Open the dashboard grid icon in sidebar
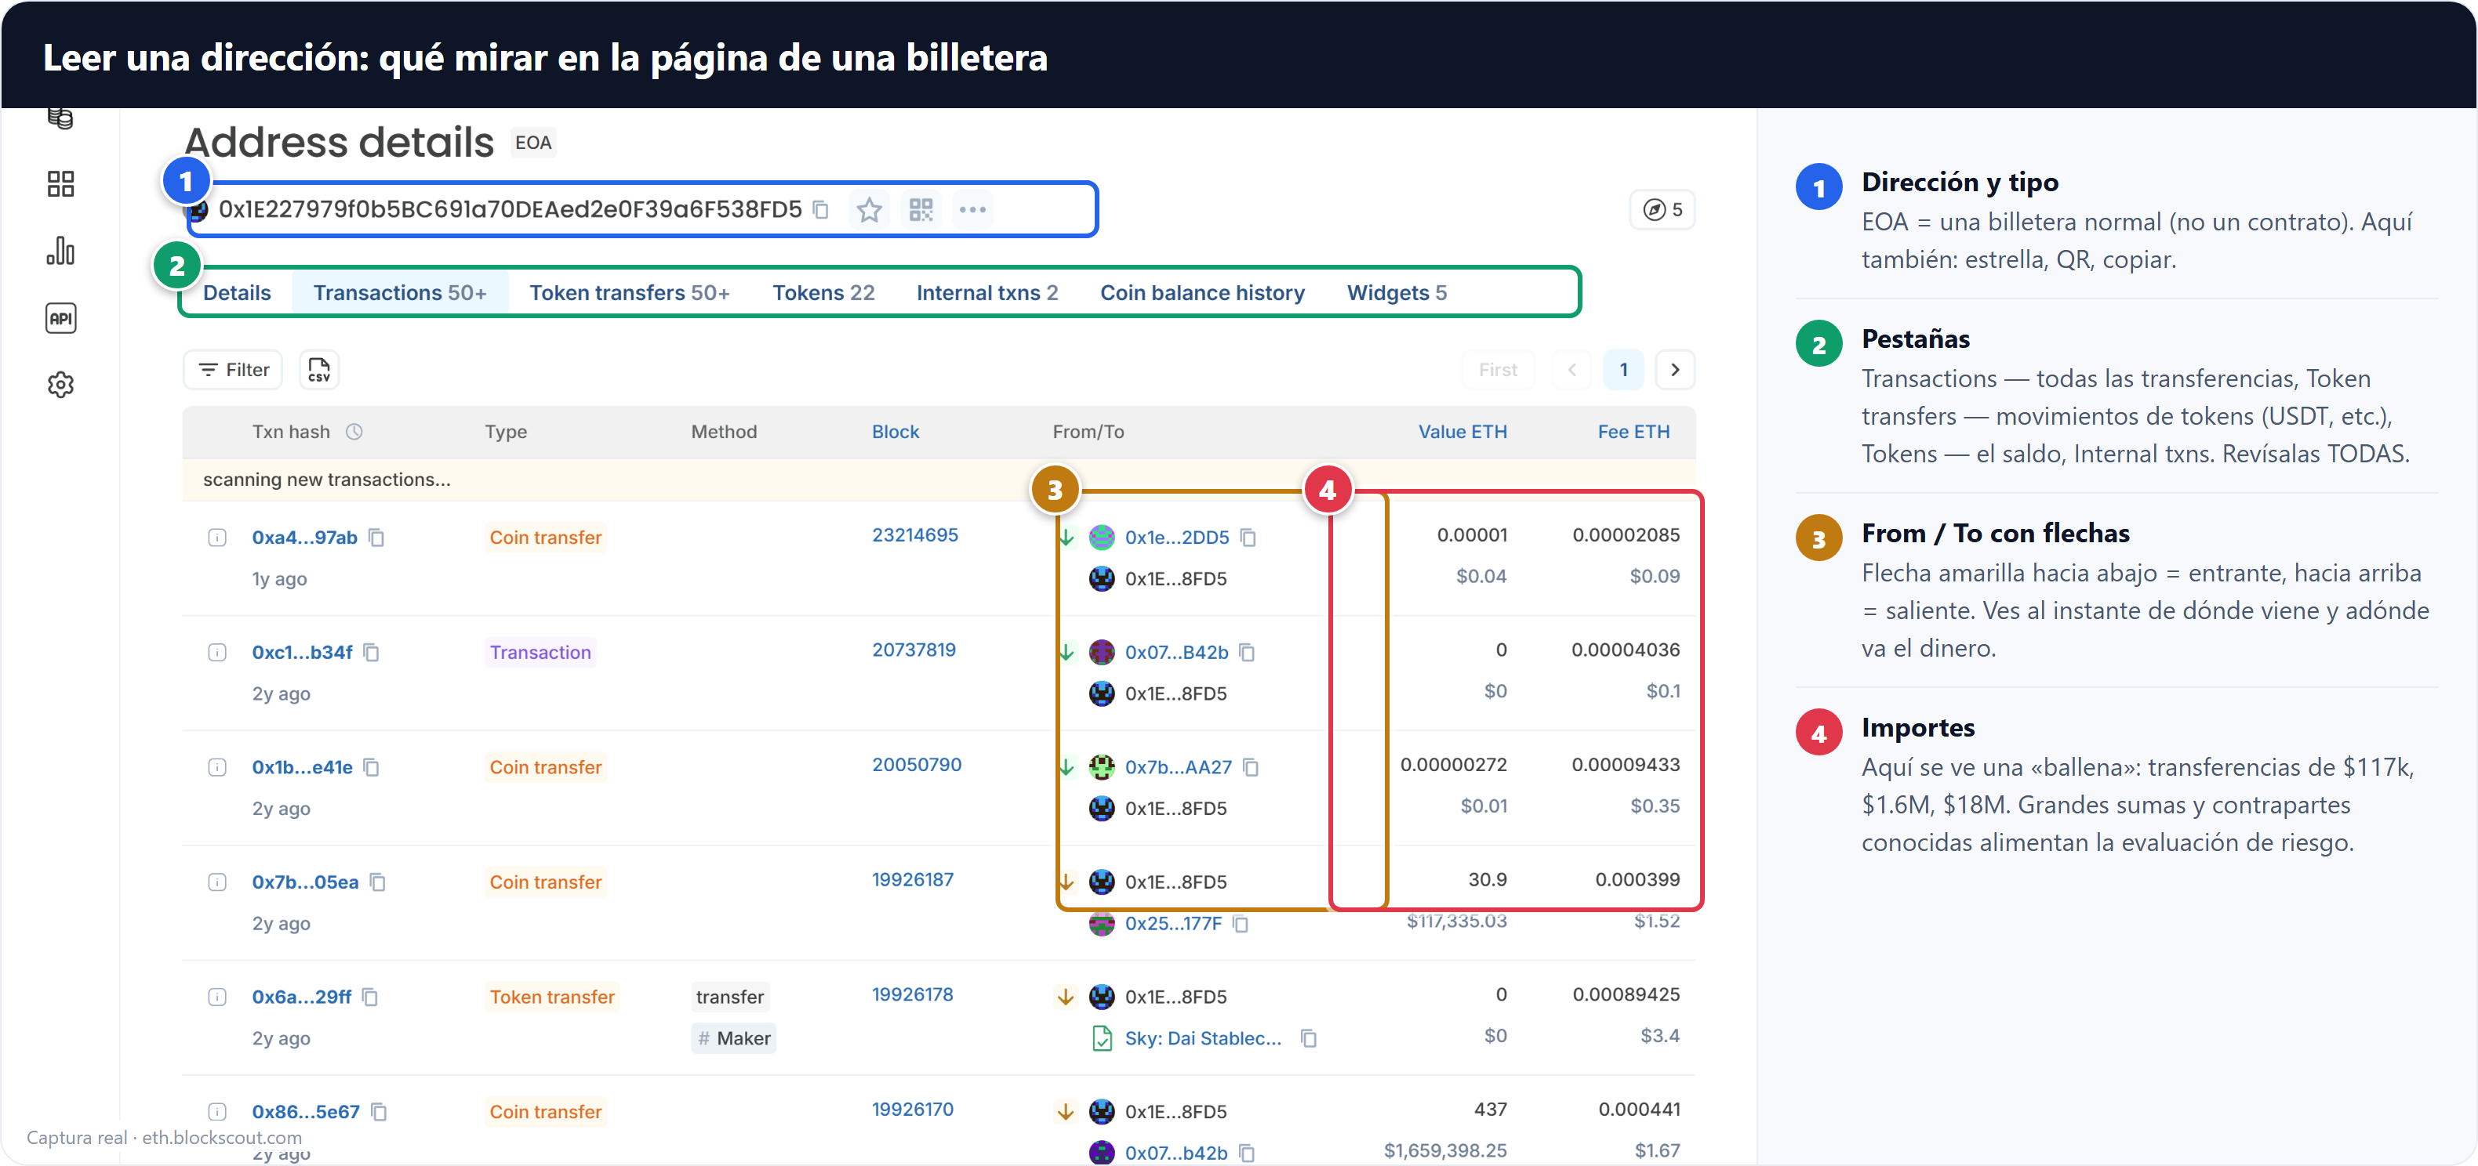The width and height of the screenshot is (2478, 1166). (x=60, y=183)
